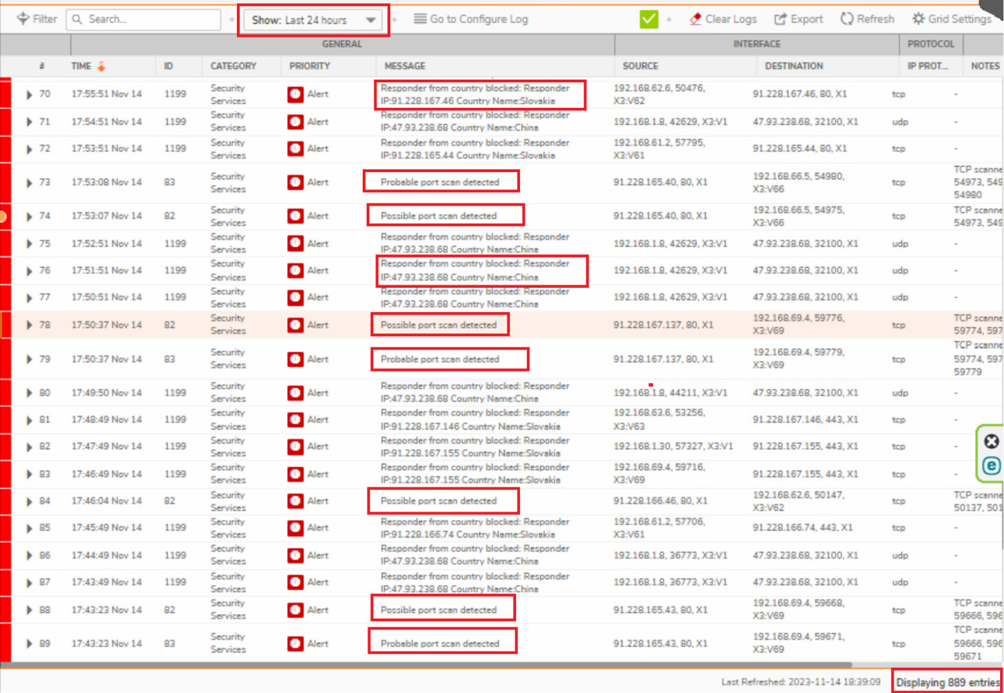Image resolution: width=1004 pixels, height=693 pixels.
Task: Expand log row 70 details
Action: [x=29, y=94]
